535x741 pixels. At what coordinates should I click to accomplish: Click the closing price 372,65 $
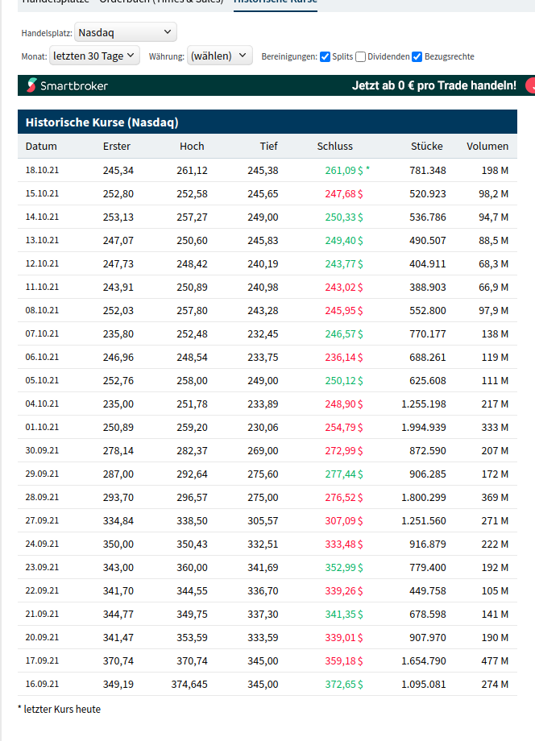[x=343, y=684]
